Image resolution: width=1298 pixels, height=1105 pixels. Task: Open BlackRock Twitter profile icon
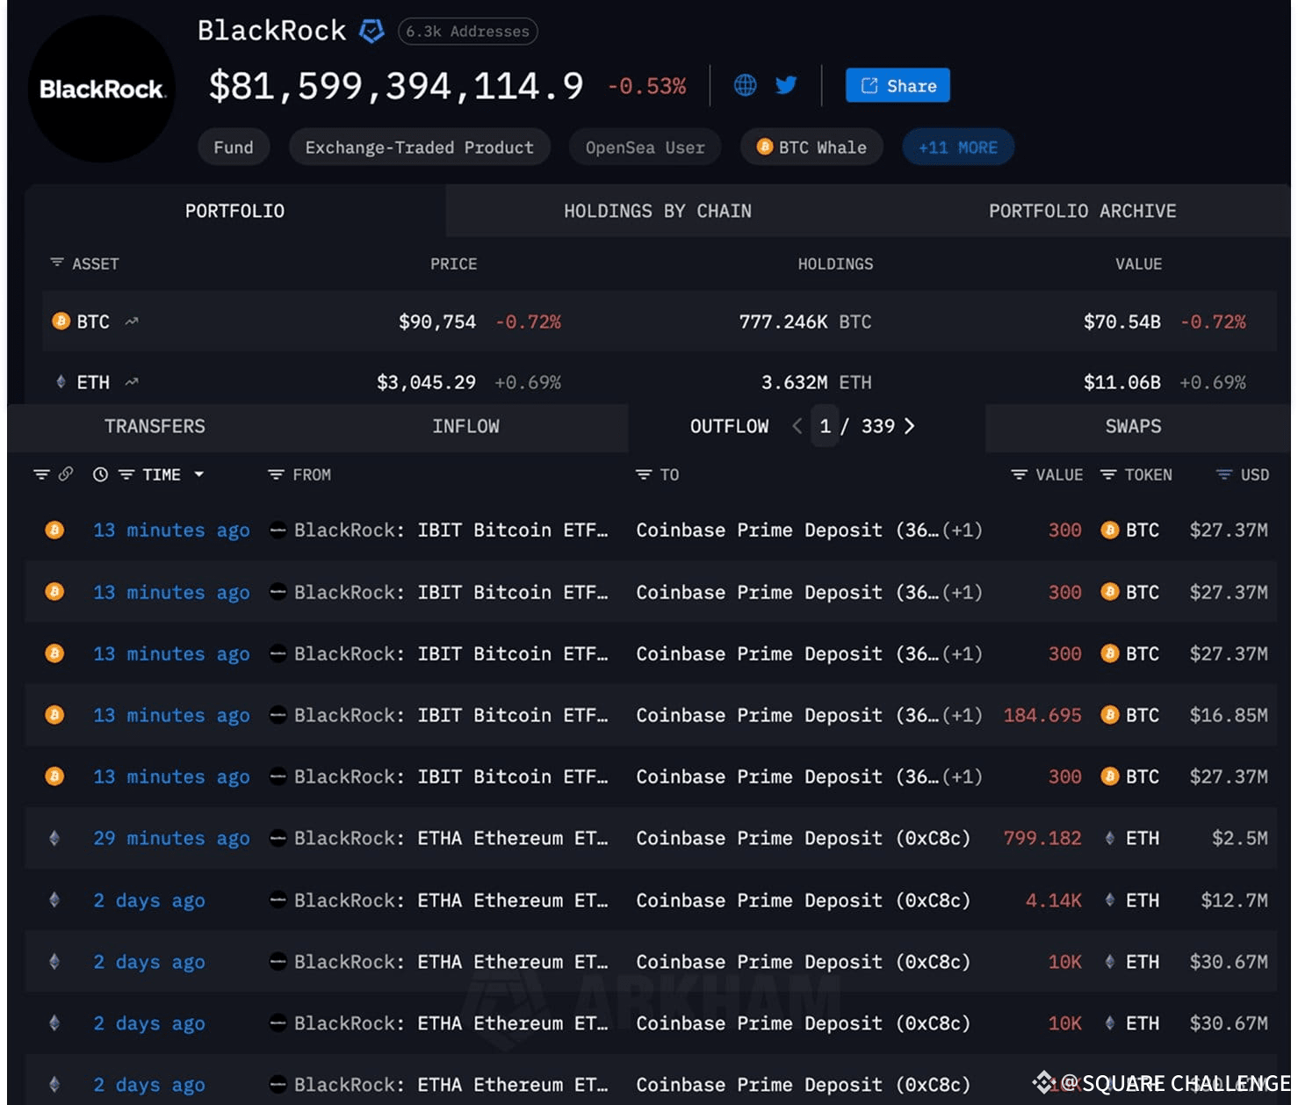[x=786, y=85]
